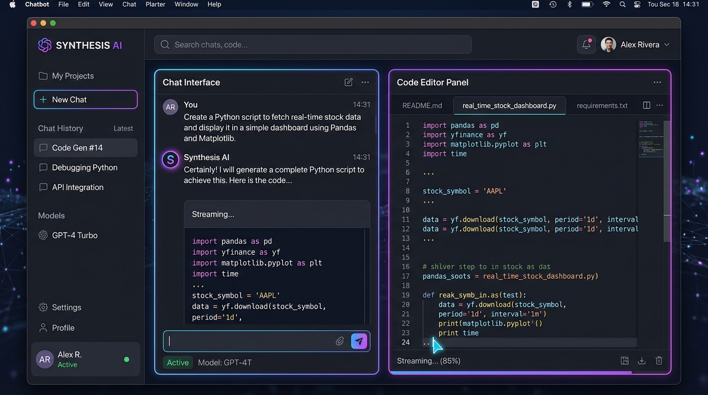The image size is (708, 395).
Task: Open the Chat menu
Action: pos(129,4)
